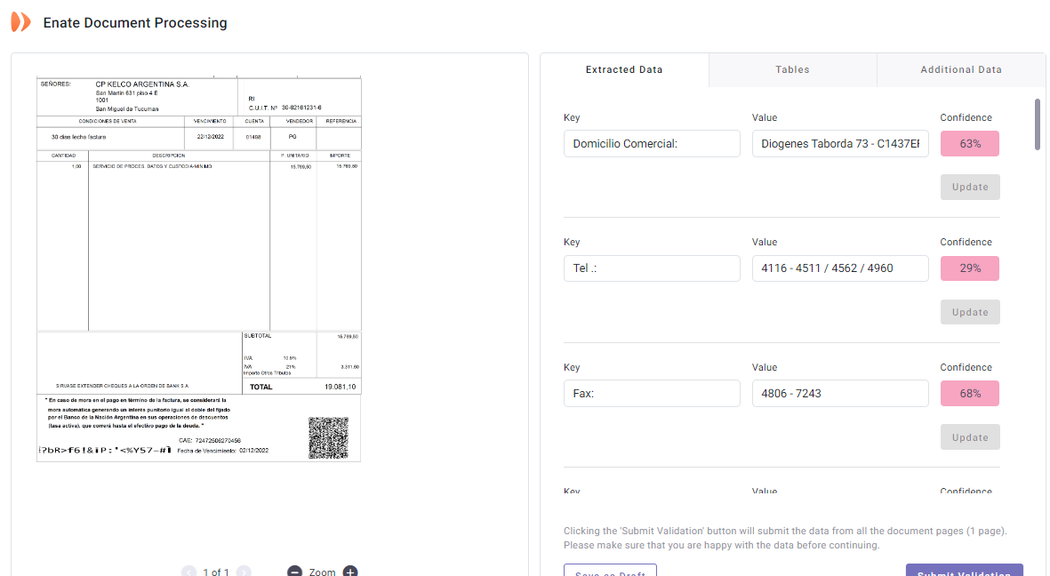This screenshot has height=576, width=1050.
Task: Click Update button for Domicilio Comercial
Action: pos(970,187)
